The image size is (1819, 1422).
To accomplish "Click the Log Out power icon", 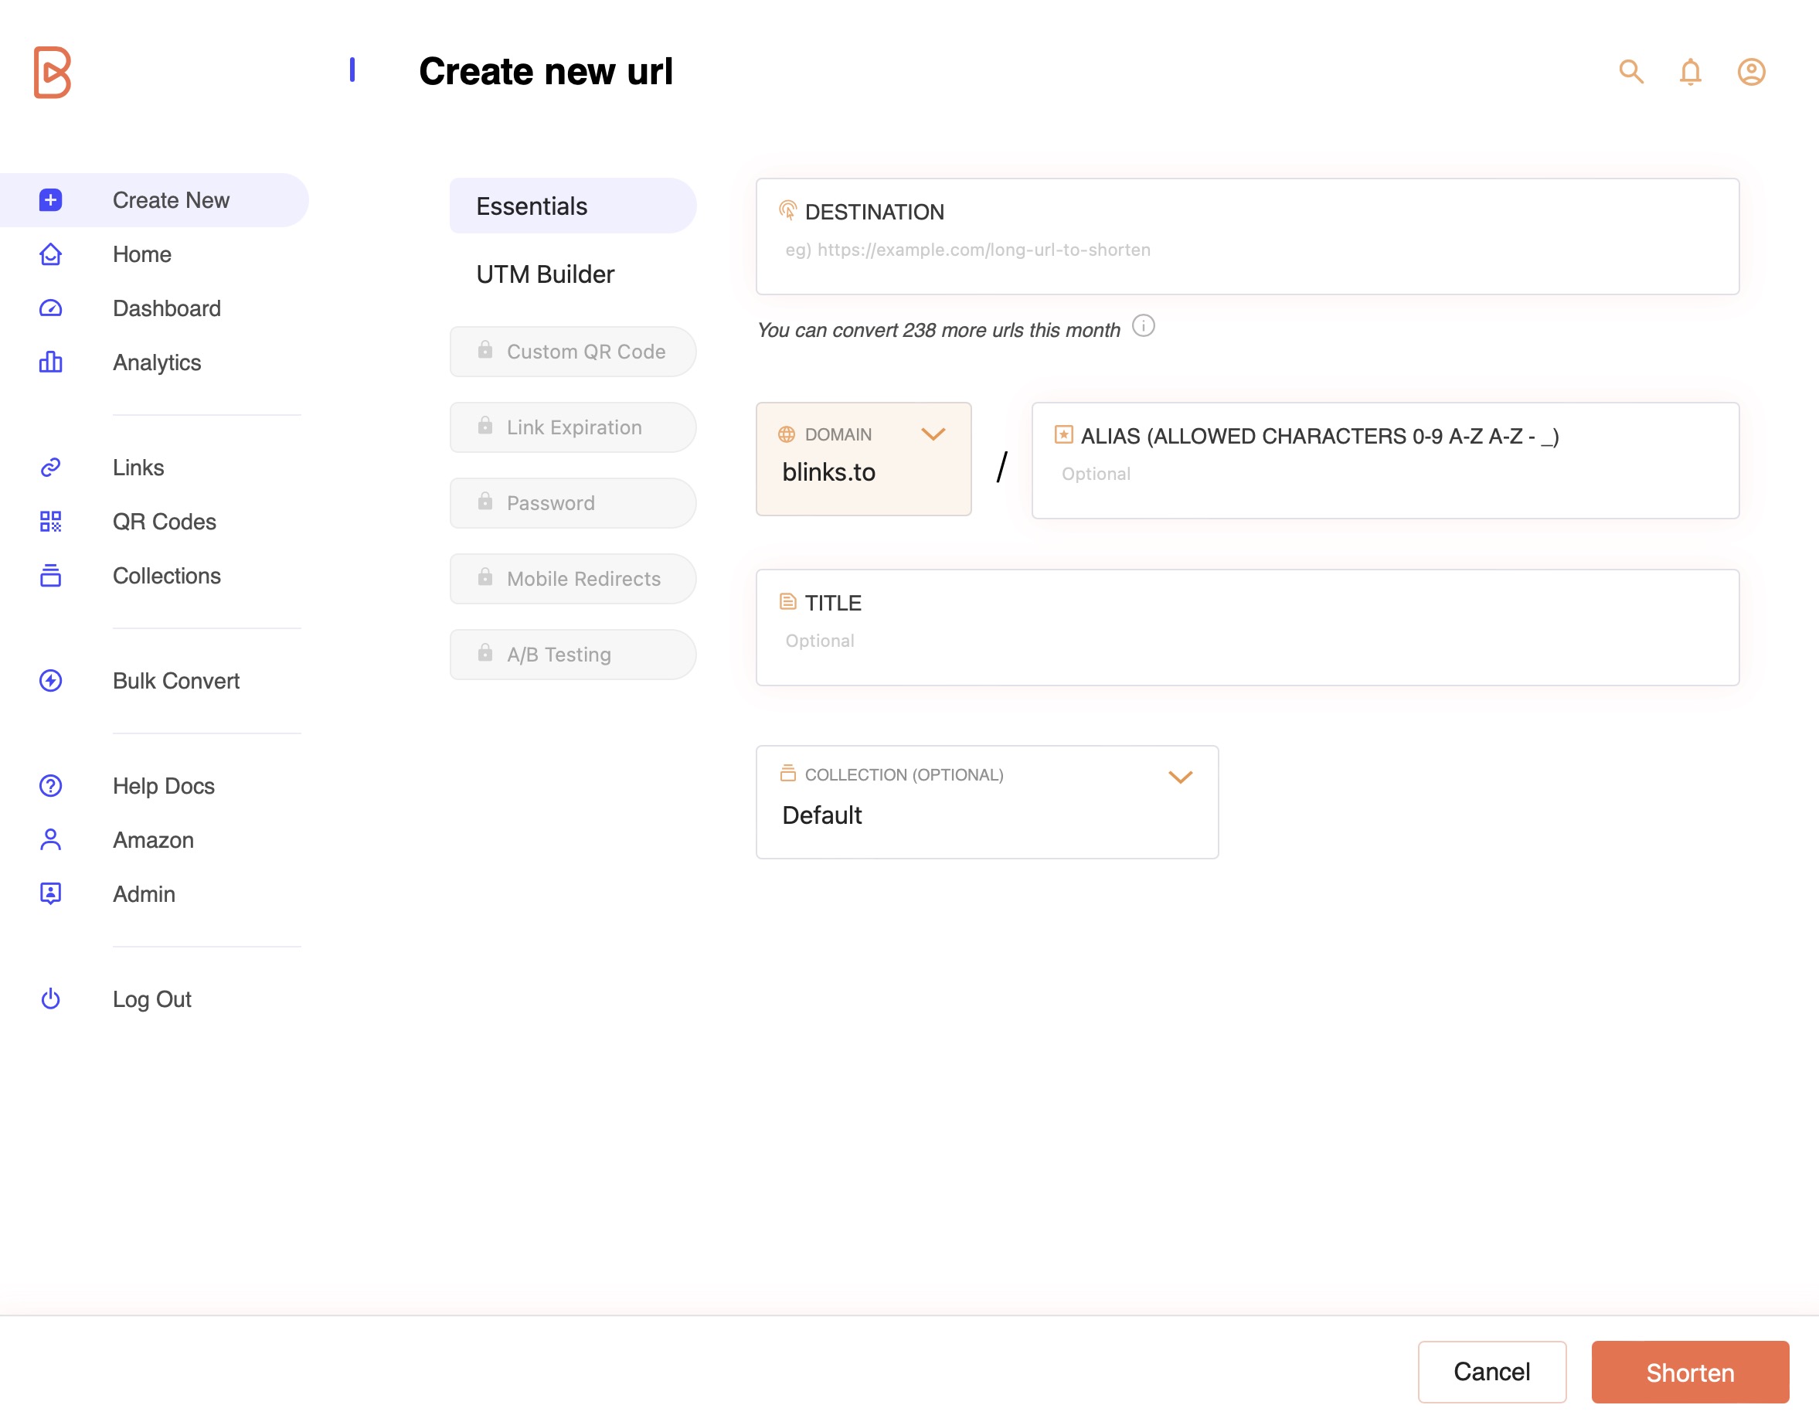I will 51,998.
